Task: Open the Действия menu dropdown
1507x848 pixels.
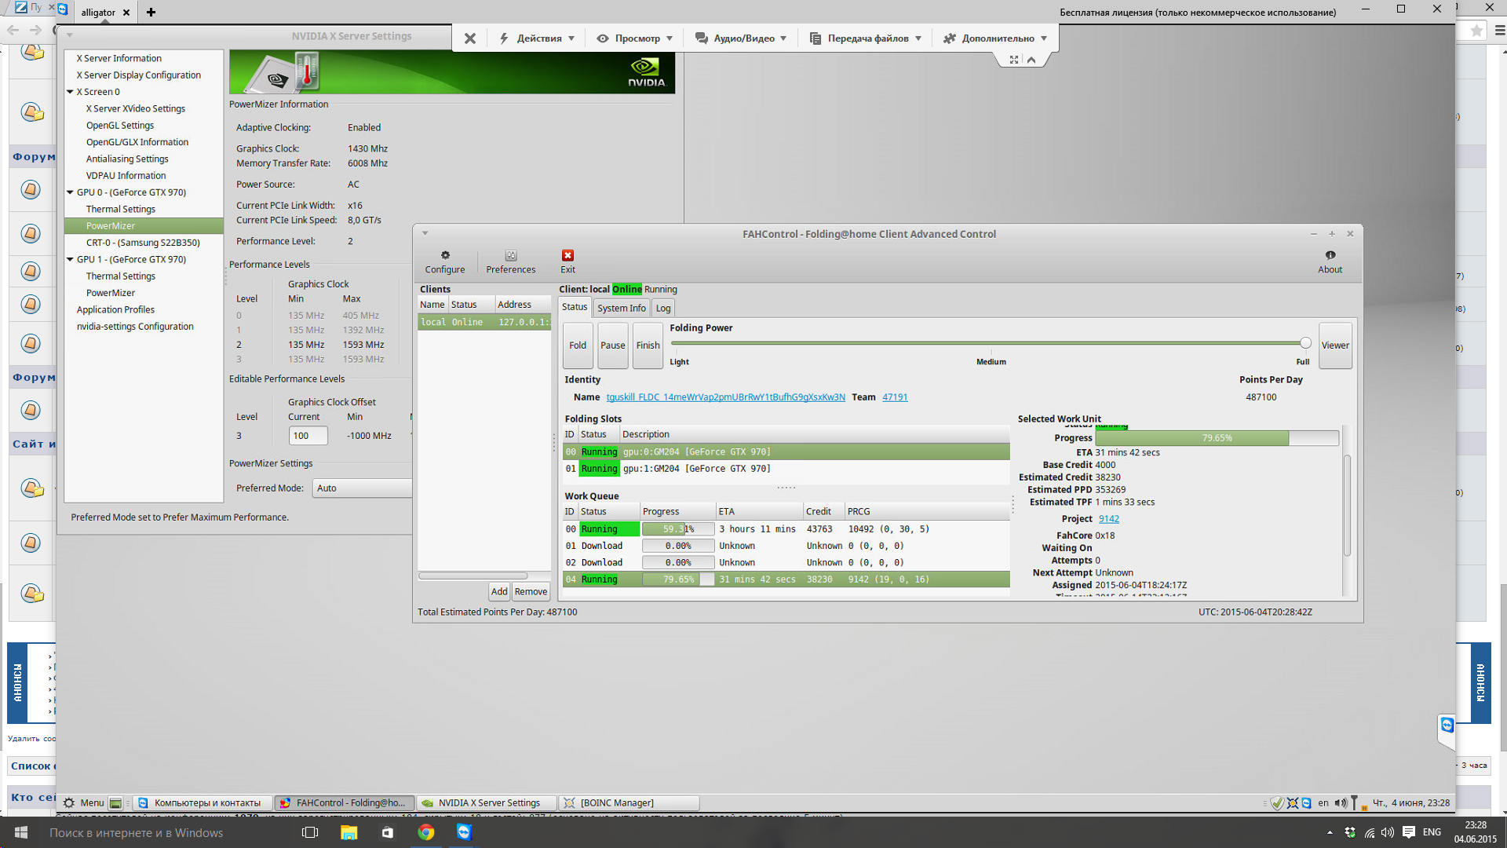Action: pyautogui.click(x=538, y=38)
